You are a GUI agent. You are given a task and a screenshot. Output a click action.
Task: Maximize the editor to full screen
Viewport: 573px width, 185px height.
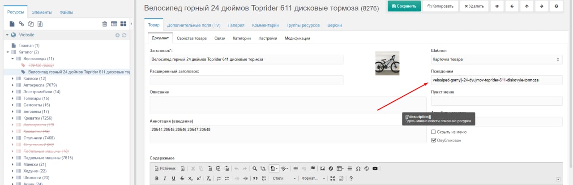(x=333, y=178)
